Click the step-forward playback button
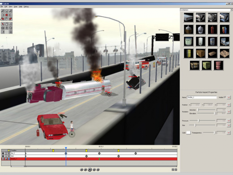The image size is (233, 175). (x=94, y=169)
